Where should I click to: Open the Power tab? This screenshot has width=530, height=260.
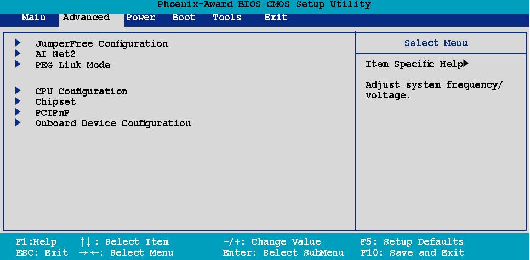pos(141,18)
